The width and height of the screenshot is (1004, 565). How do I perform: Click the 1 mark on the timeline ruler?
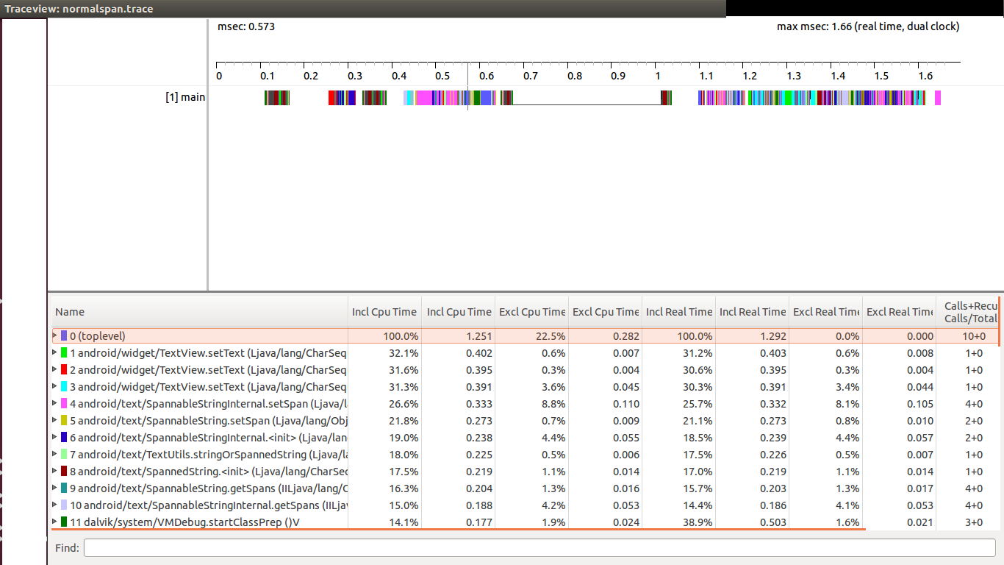[x=658, y=76]
